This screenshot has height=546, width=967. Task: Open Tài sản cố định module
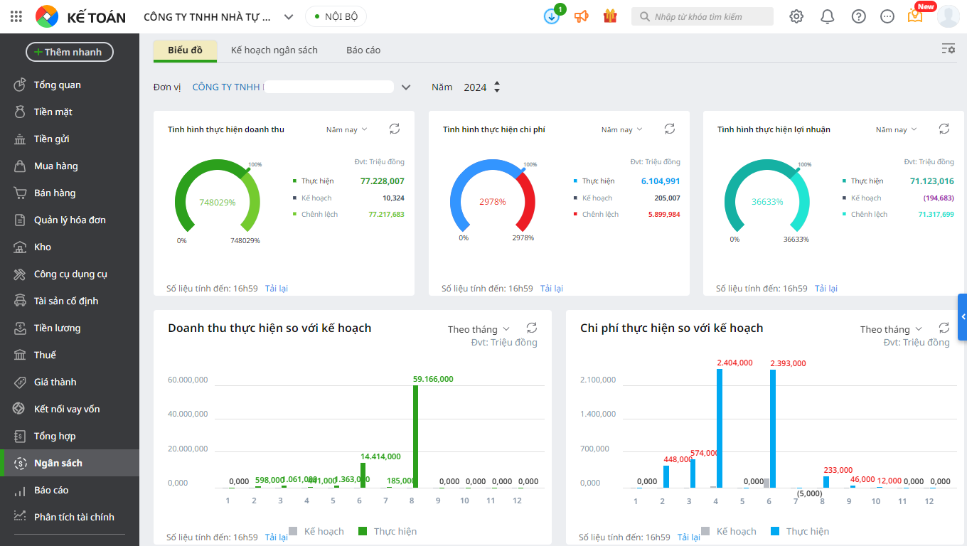pyautogui.click(x=70, y=301)
